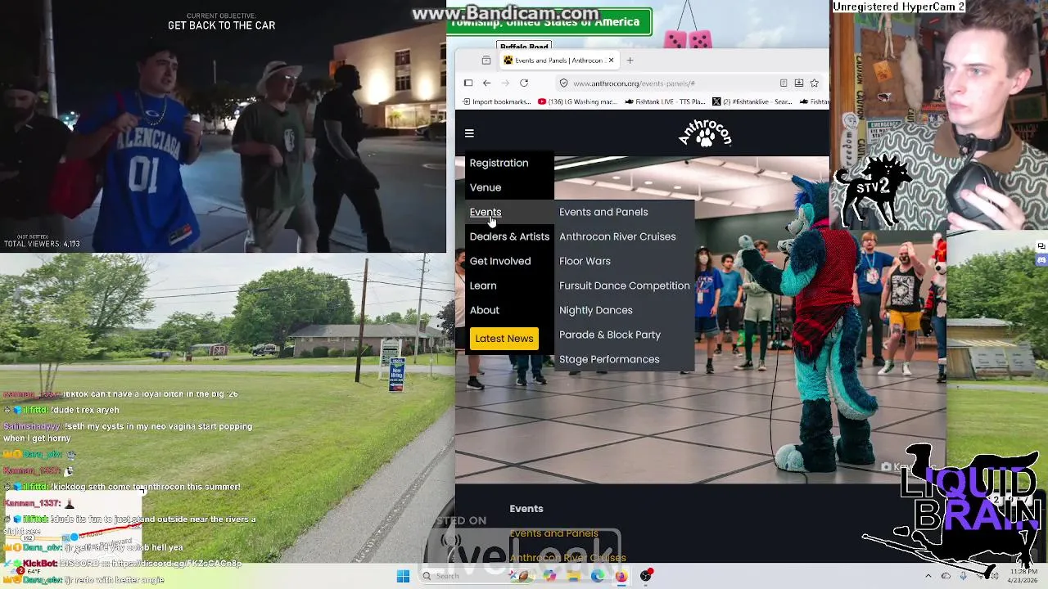The image size is (1048, 589).
Task: Go back to previous page in browser
Action: tap(486, 83)
